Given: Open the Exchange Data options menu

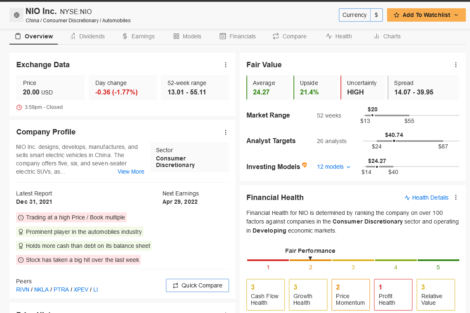Looking at the screenshot, I should (226, 65).
